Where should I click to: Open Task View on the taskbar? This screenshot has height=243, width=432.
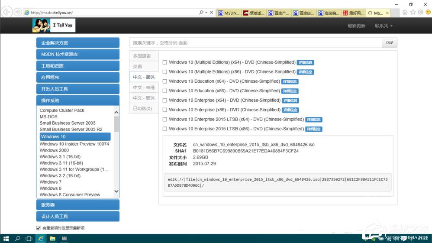point(29,238)
